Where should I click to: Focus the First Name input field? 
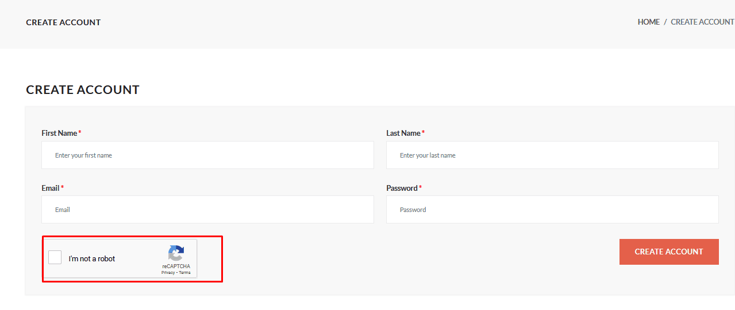207,155
